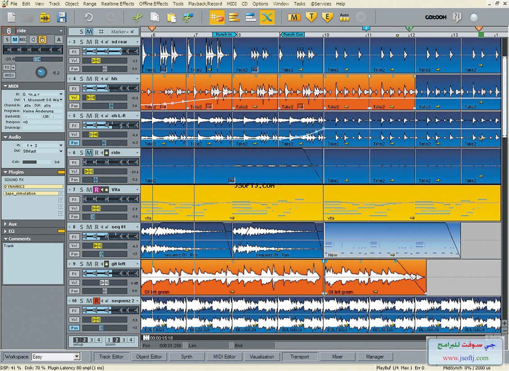
Task: Collapse the Comments section
Action: coord(5,239)
